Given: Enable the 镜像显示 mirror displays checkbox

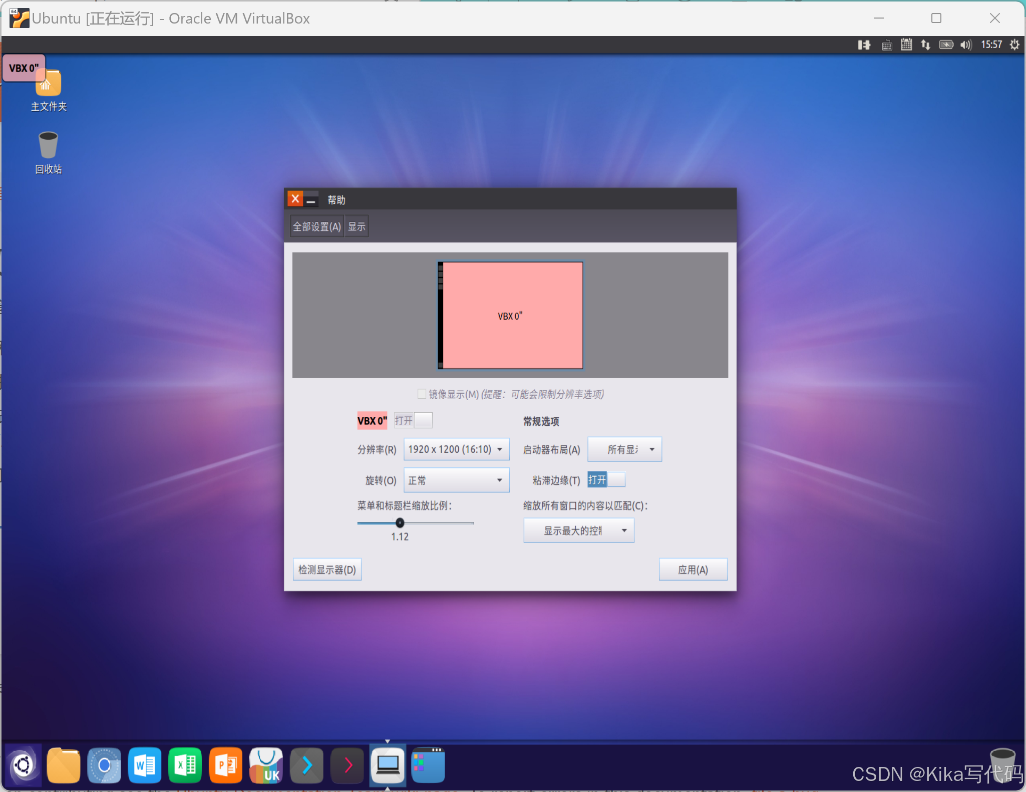Looking at the screenshot, I should point(422,394).
